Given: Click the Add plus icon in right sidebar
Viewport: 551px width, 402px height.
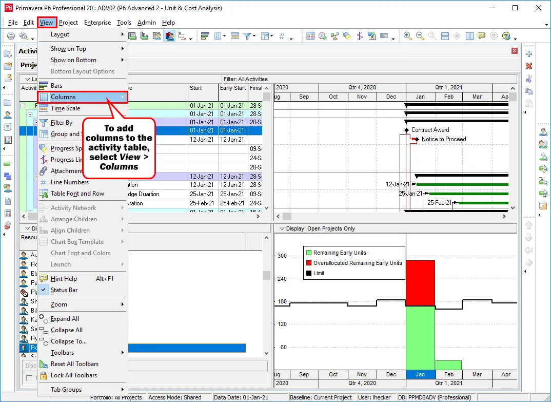Looking at the screenshot, I should [x=529, y=54].
